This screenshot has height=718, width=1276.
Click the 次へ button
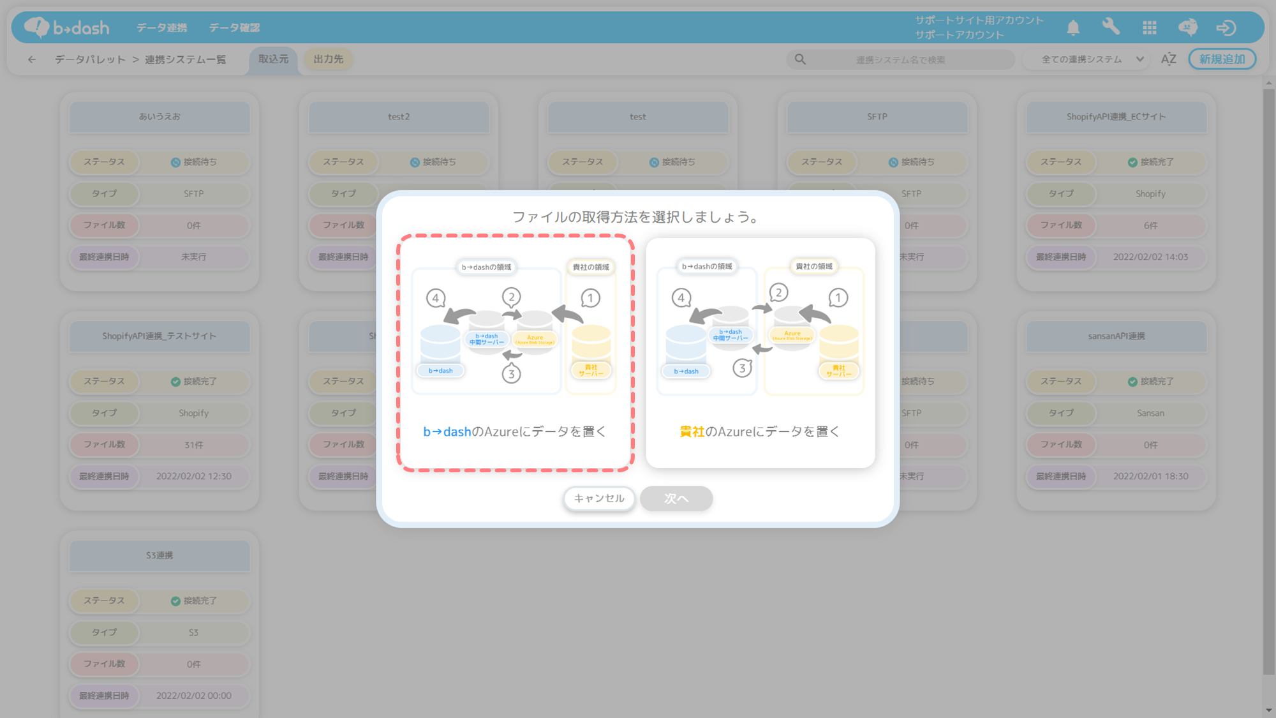pos(676,498)
